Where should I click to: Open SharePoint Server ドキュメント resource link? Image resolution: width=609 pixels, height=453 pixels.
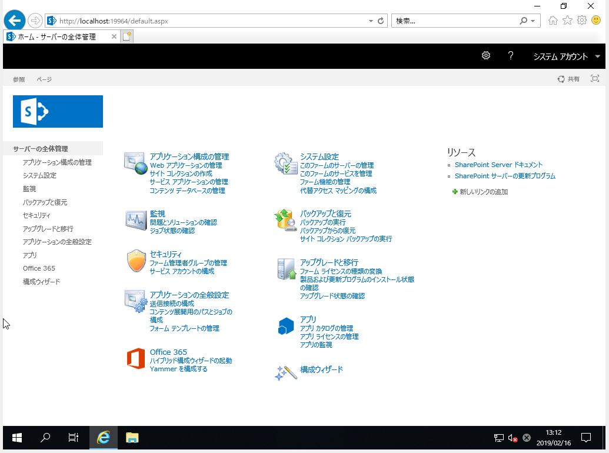pyautogui.click(x=499, y=165)
